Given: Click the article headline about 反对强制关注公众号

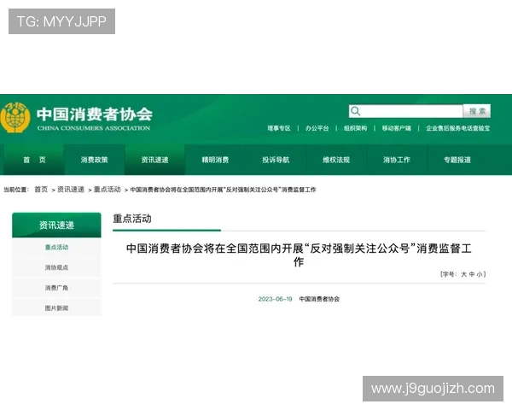Looking at the screenshot, I should coord(299,255).
